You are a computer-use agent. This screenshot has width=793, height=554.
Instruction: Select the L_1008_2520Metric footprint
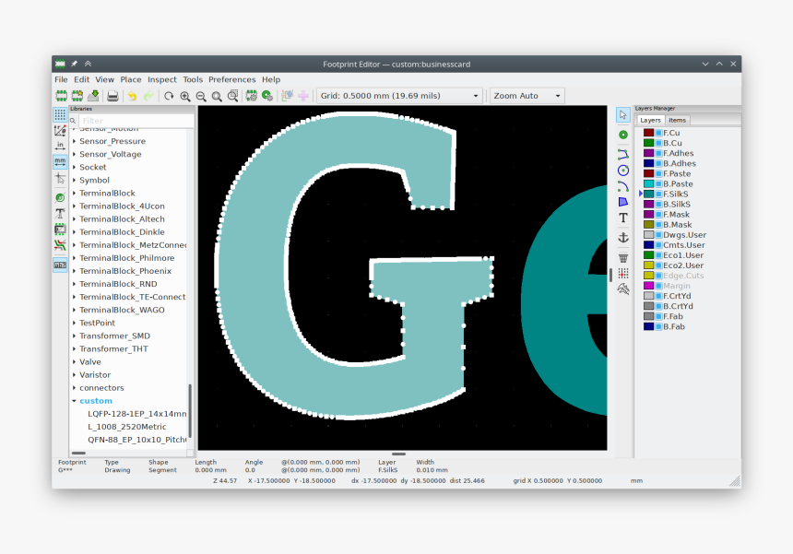point(127,427)
